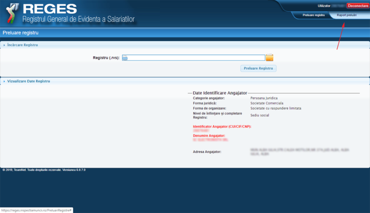This screenshot has width=370, height=213.
Task: Click the Date Identificare Angajator heading
Action: tap(220, 92)
